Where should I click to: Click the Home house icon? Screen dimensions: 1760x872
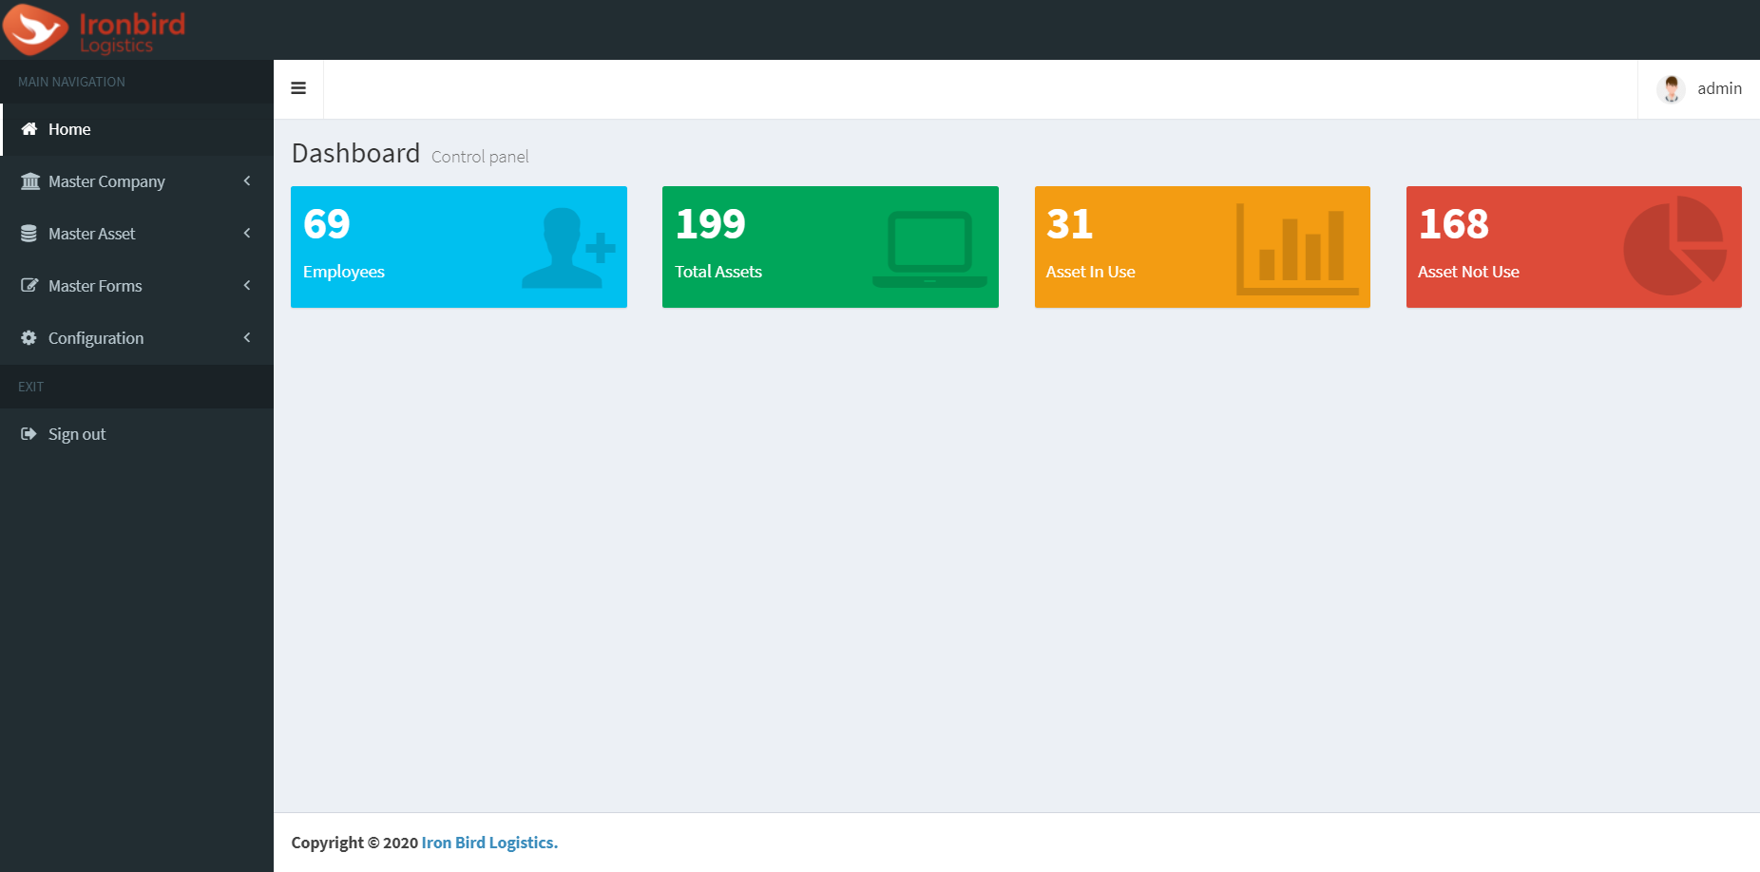point(29,129)
